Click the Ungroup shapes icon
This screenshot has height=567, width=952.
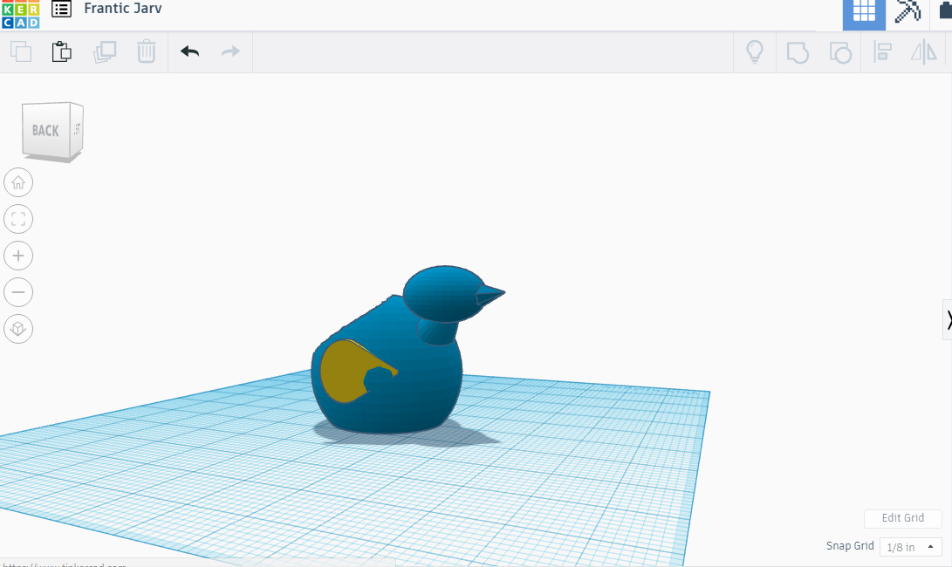tap(840, 52)
